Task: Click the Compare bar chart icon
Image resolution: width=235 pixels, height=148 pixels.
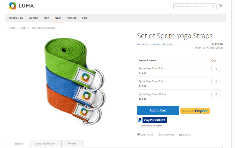Action: pos(160,134)
